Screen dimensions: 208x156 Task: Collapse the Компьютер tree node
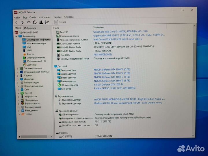[x=16, y=36]
